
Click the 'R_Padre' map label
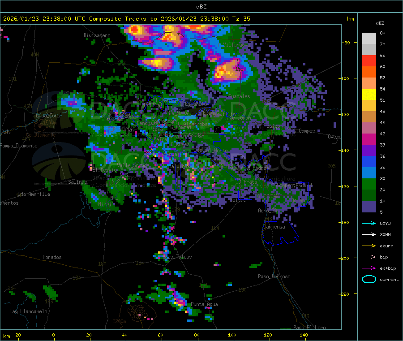pyautogui.click(x=257, y=168)
